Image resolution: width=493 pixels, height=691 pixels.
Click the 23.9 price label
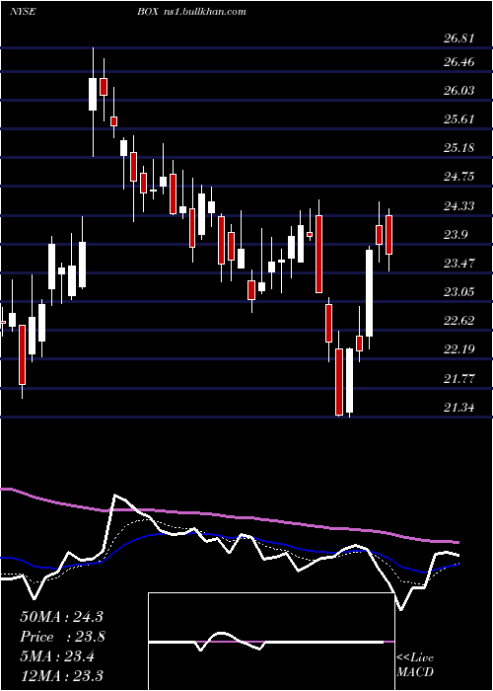456,235
